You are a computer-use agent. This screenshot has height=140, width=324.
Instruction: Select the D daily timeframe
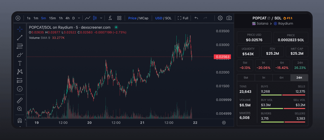[x=73, y=18]
